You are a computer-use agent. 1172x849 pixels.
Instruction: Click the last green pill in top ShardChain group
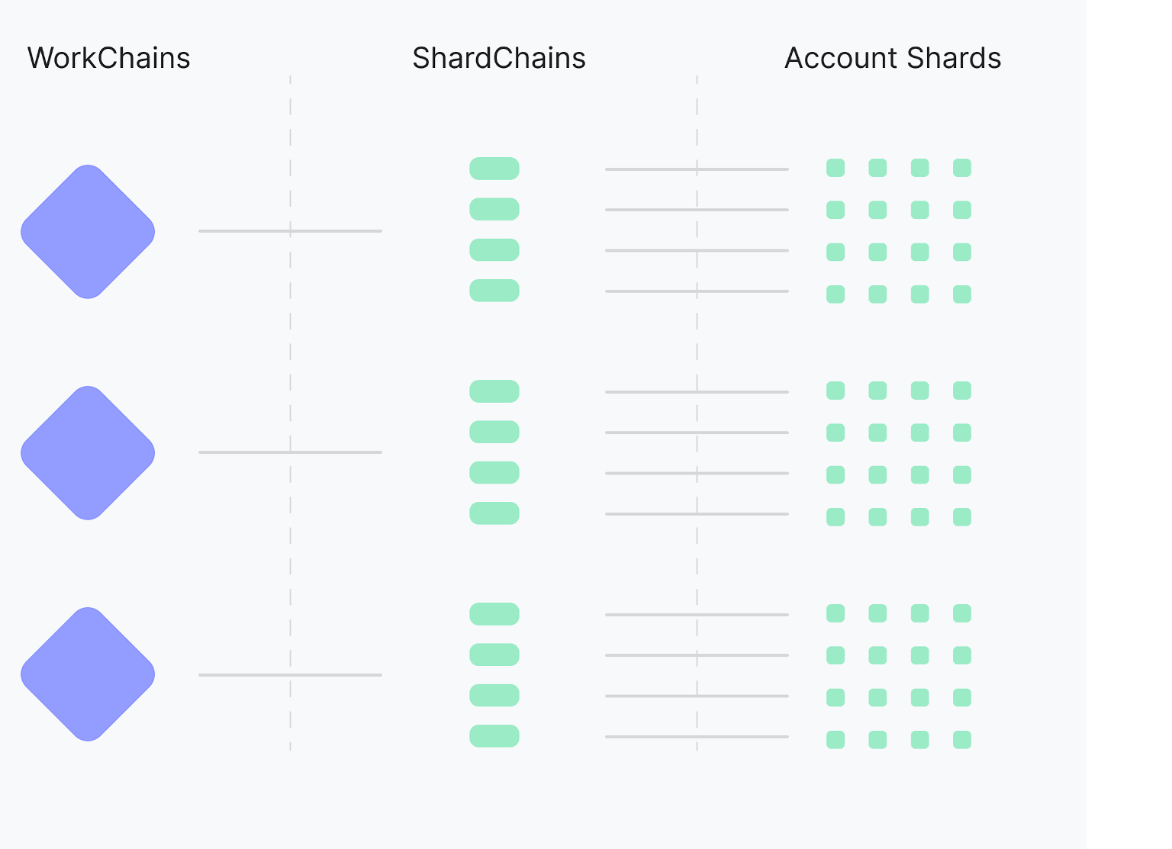(x=494, y=291)
